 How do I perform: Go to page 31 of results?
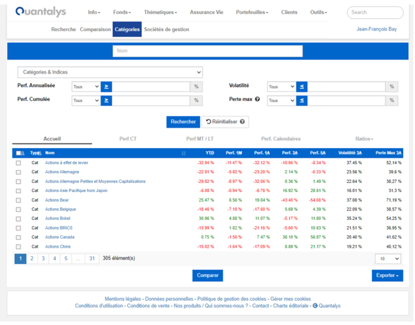click(x=92, y=258)
